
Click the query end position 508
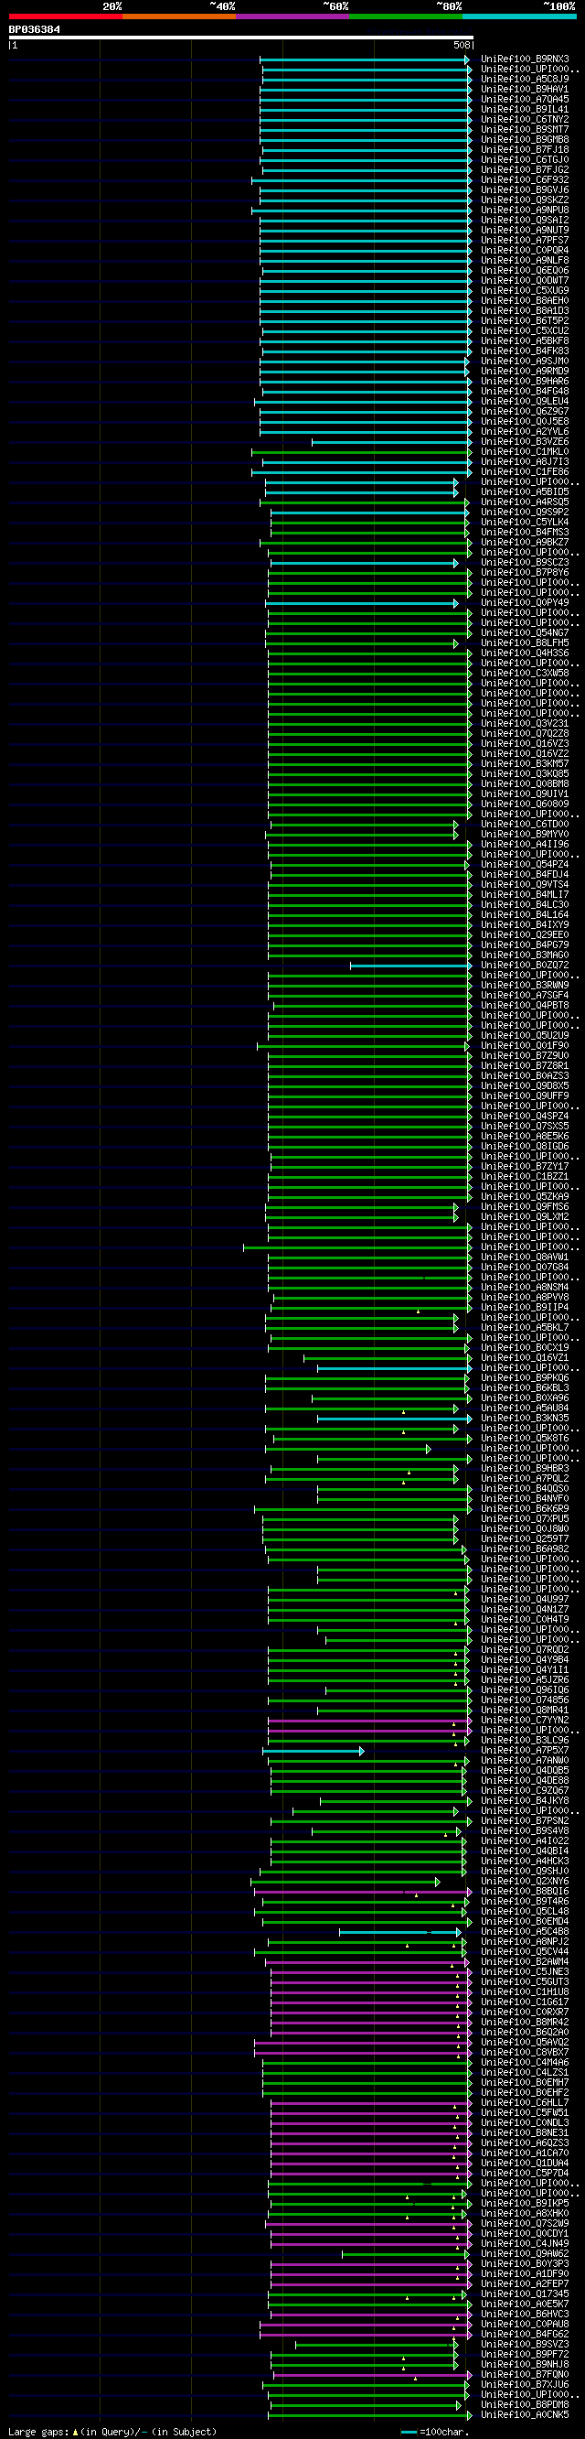462,46
